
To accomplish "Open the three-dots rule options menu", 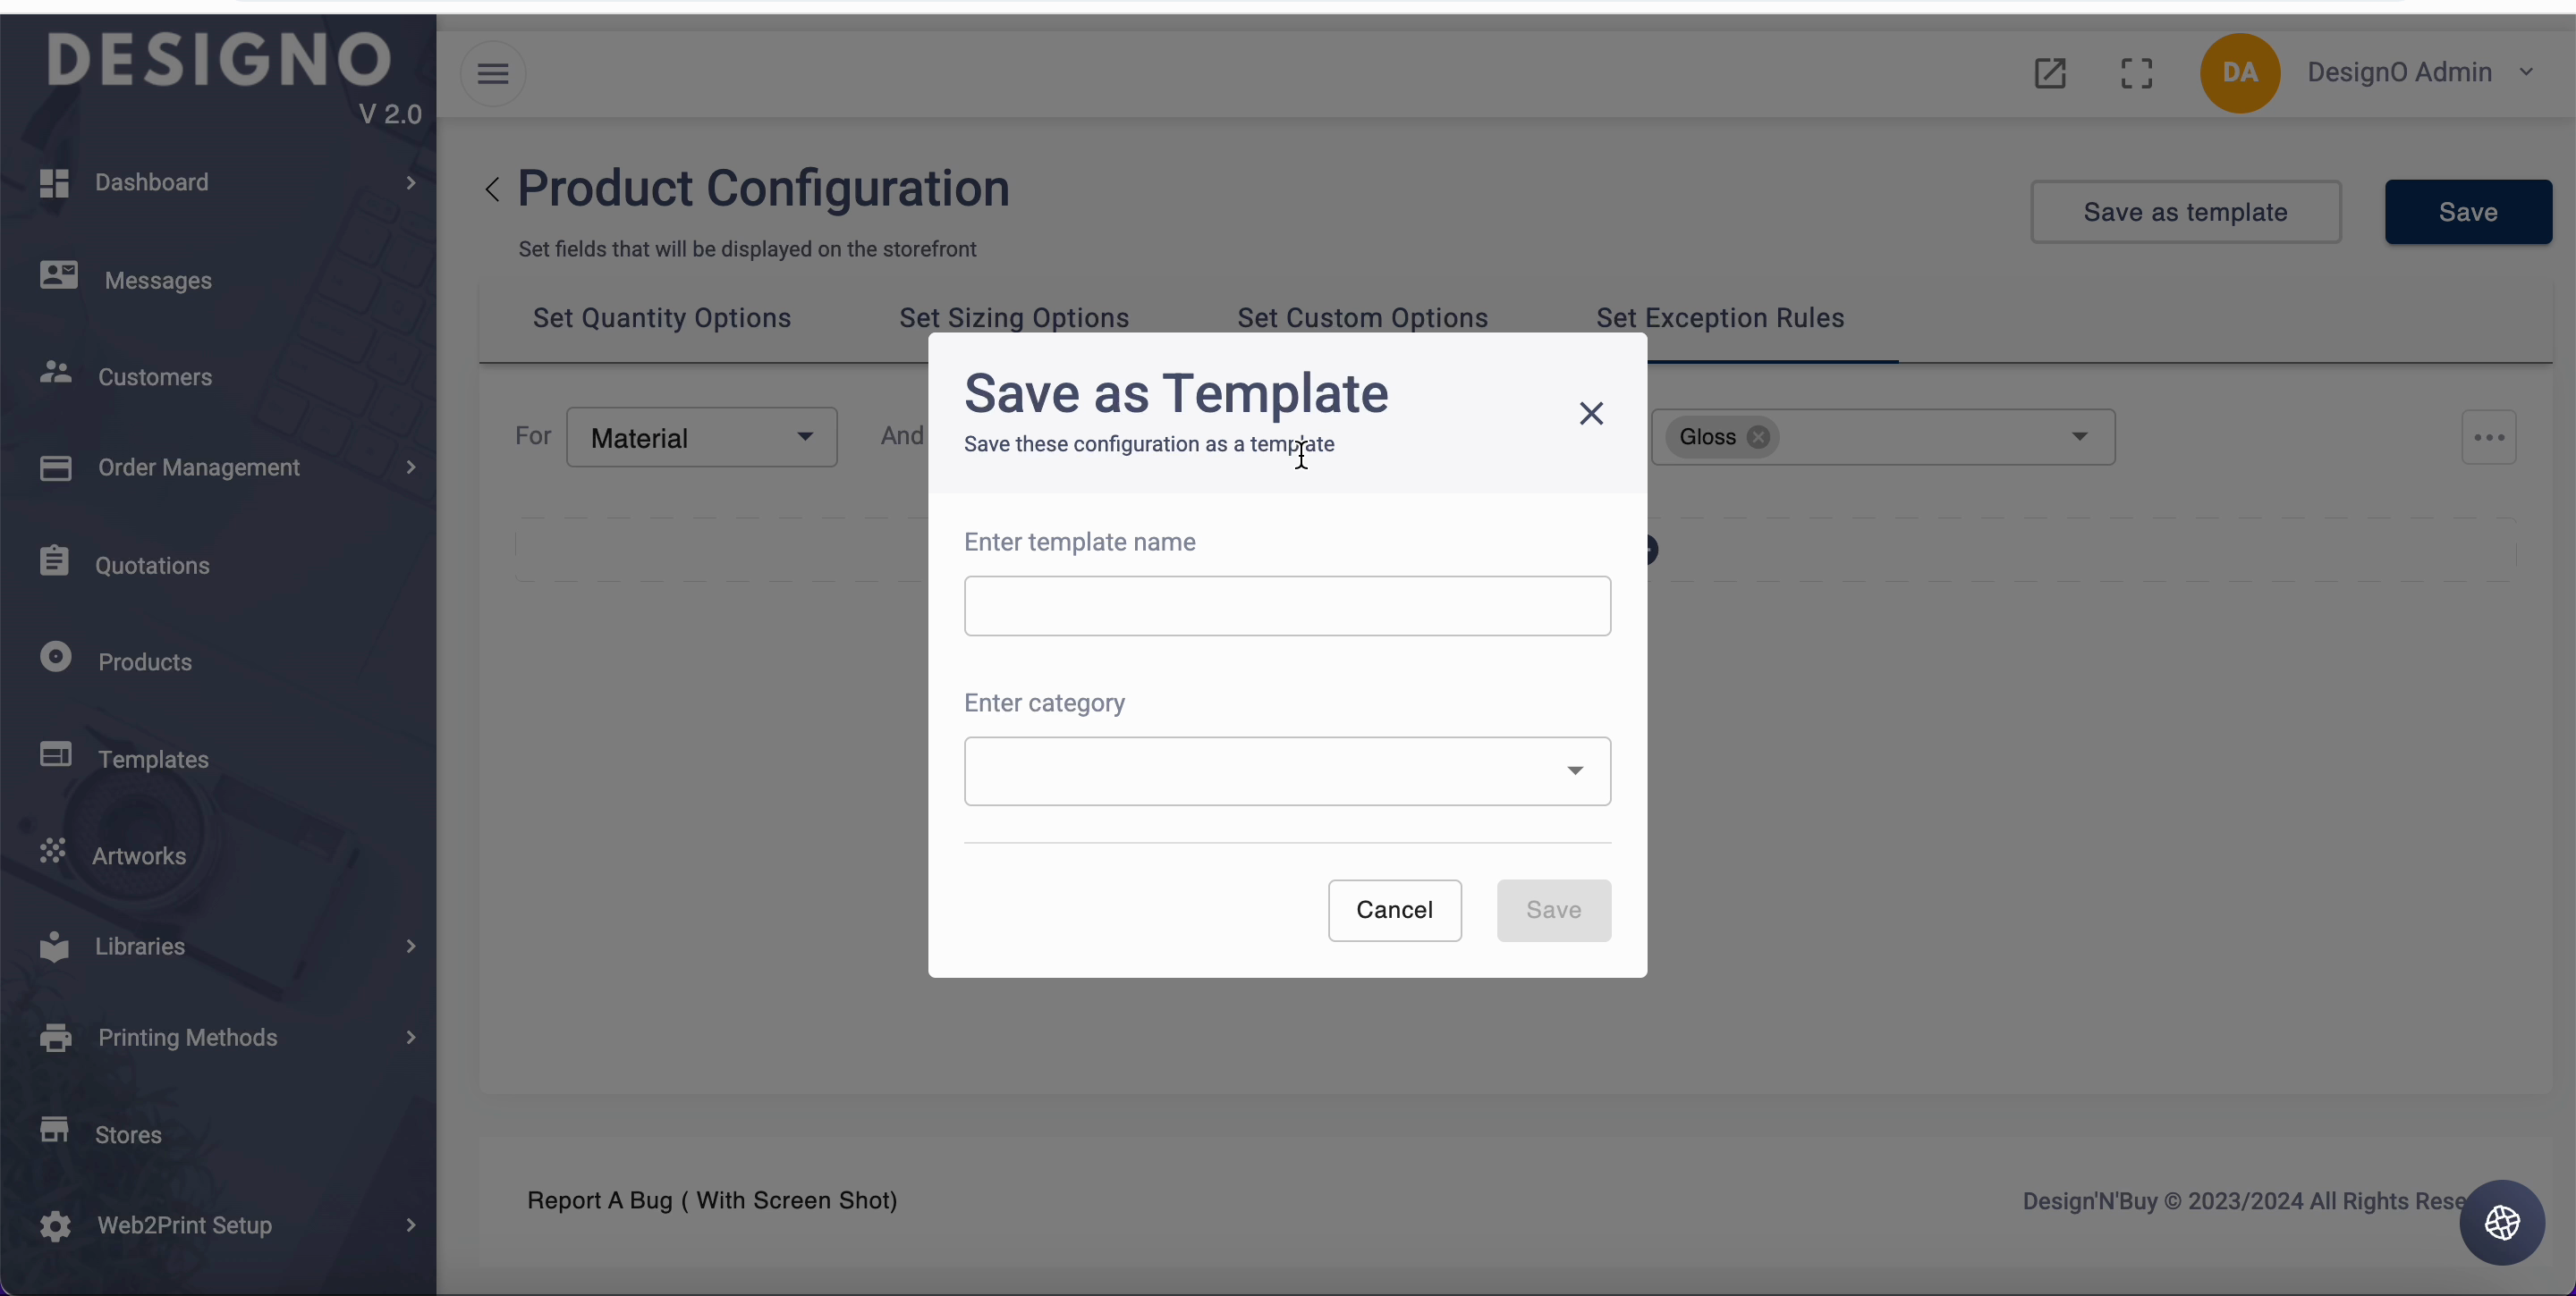I will (x=2488, y=438).
